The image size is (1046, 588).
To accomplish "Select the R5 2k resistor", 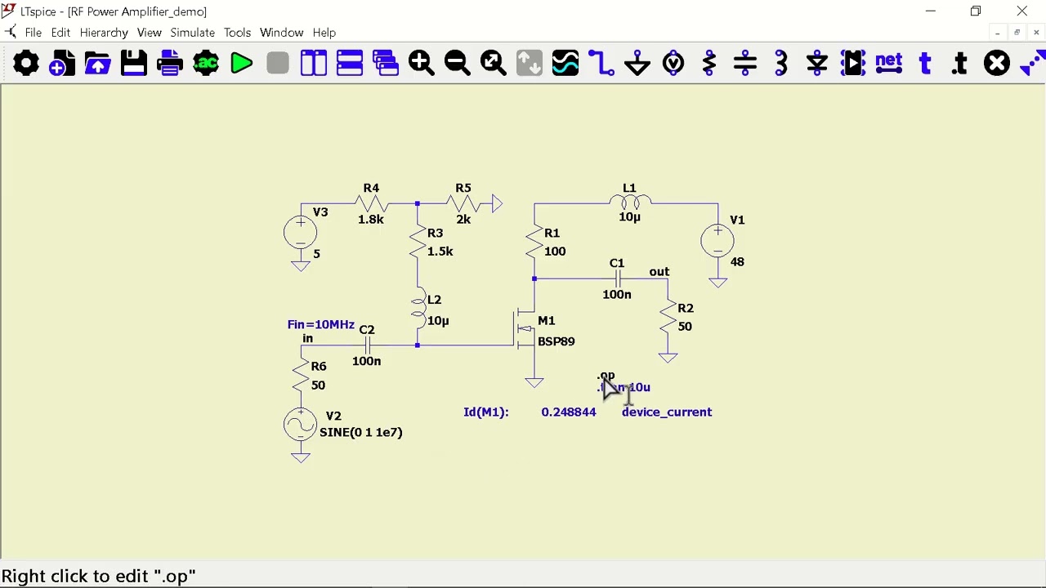I will (x=463, y=203).
